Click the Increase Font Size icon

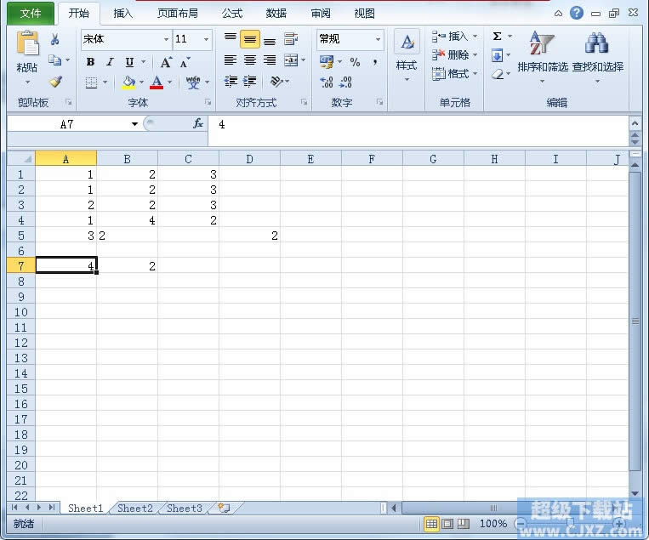[x=166, y=62]
